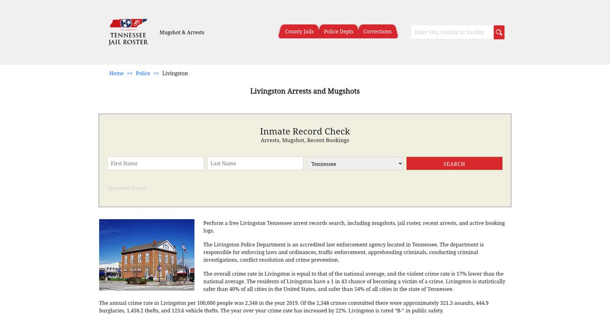This screenshot has height=315, width=610.
Task: Click the Livingston Police Department description paragraph
Action: 344,252
